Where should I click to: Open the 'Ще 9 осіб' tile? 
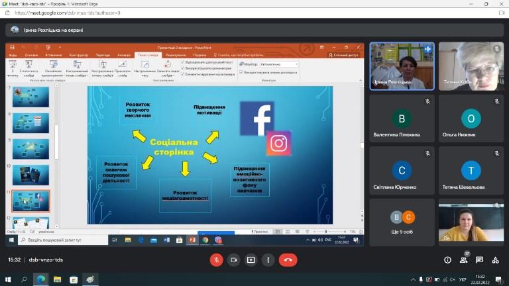pyautogui.click(x=402, y=222)
